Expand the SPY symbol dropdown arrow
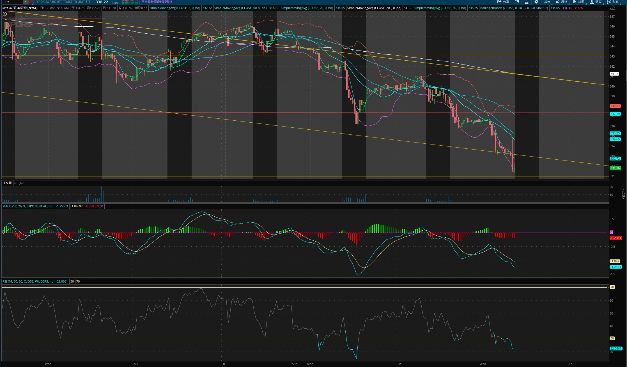 coord(25,2)
